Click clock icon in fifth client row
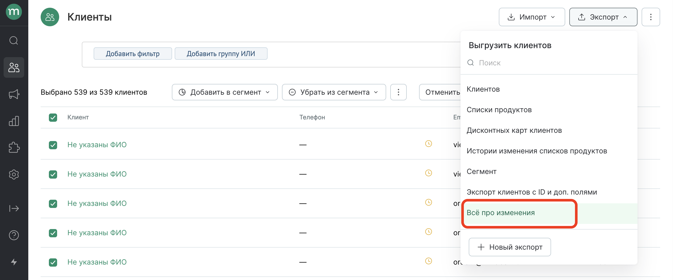Viewport: 673px width, 280px height. (428, 261)
